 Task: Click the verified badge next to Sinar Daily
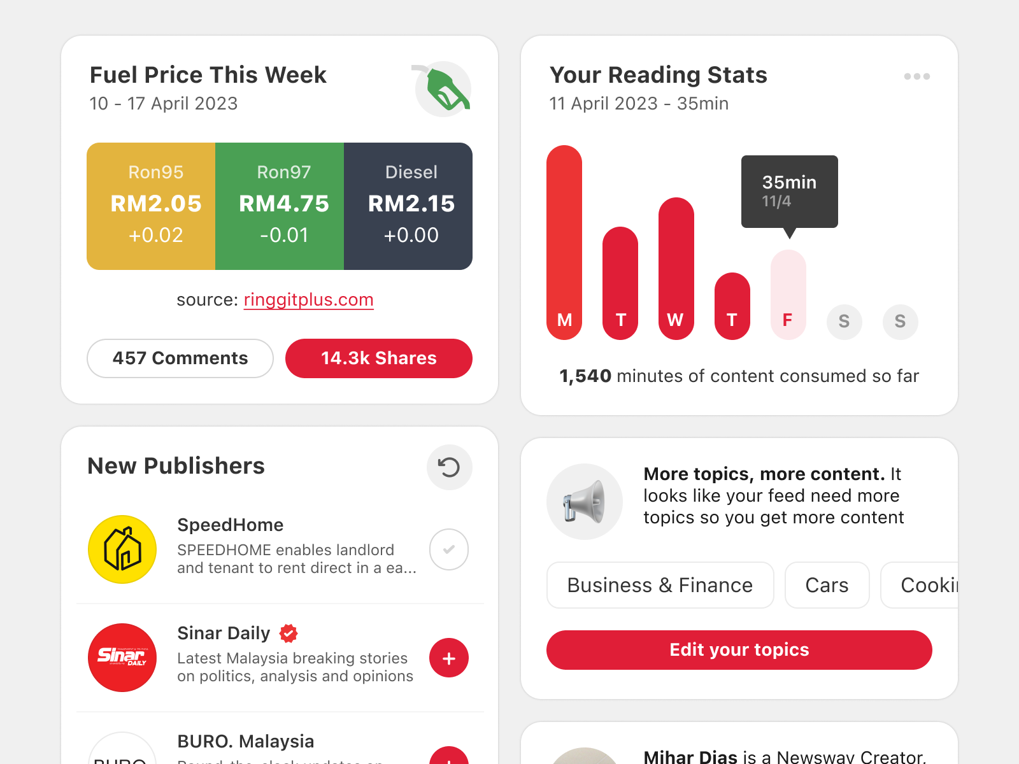[289, 633]
